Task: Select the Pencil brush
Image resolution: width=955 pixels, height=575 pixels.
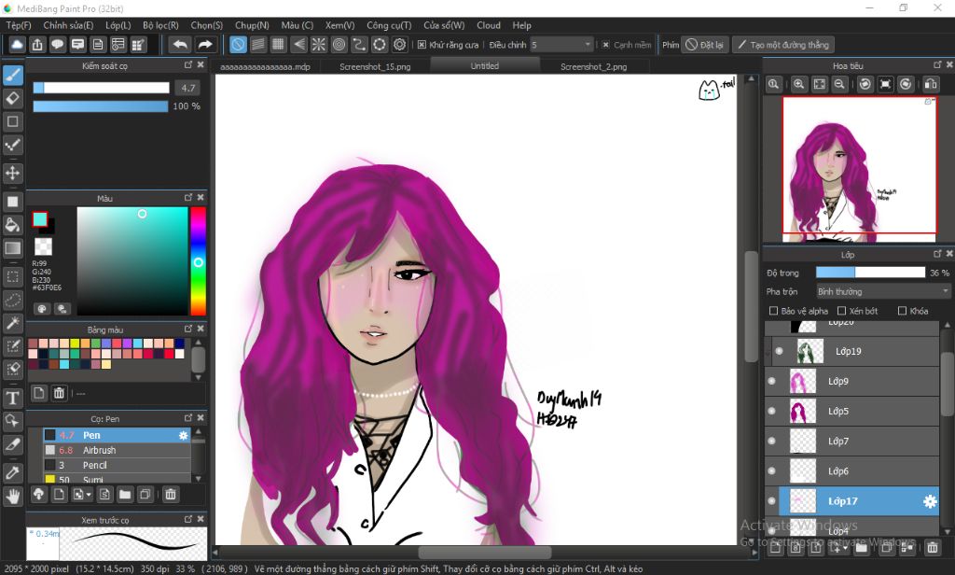Action: [x=117, y=465]
